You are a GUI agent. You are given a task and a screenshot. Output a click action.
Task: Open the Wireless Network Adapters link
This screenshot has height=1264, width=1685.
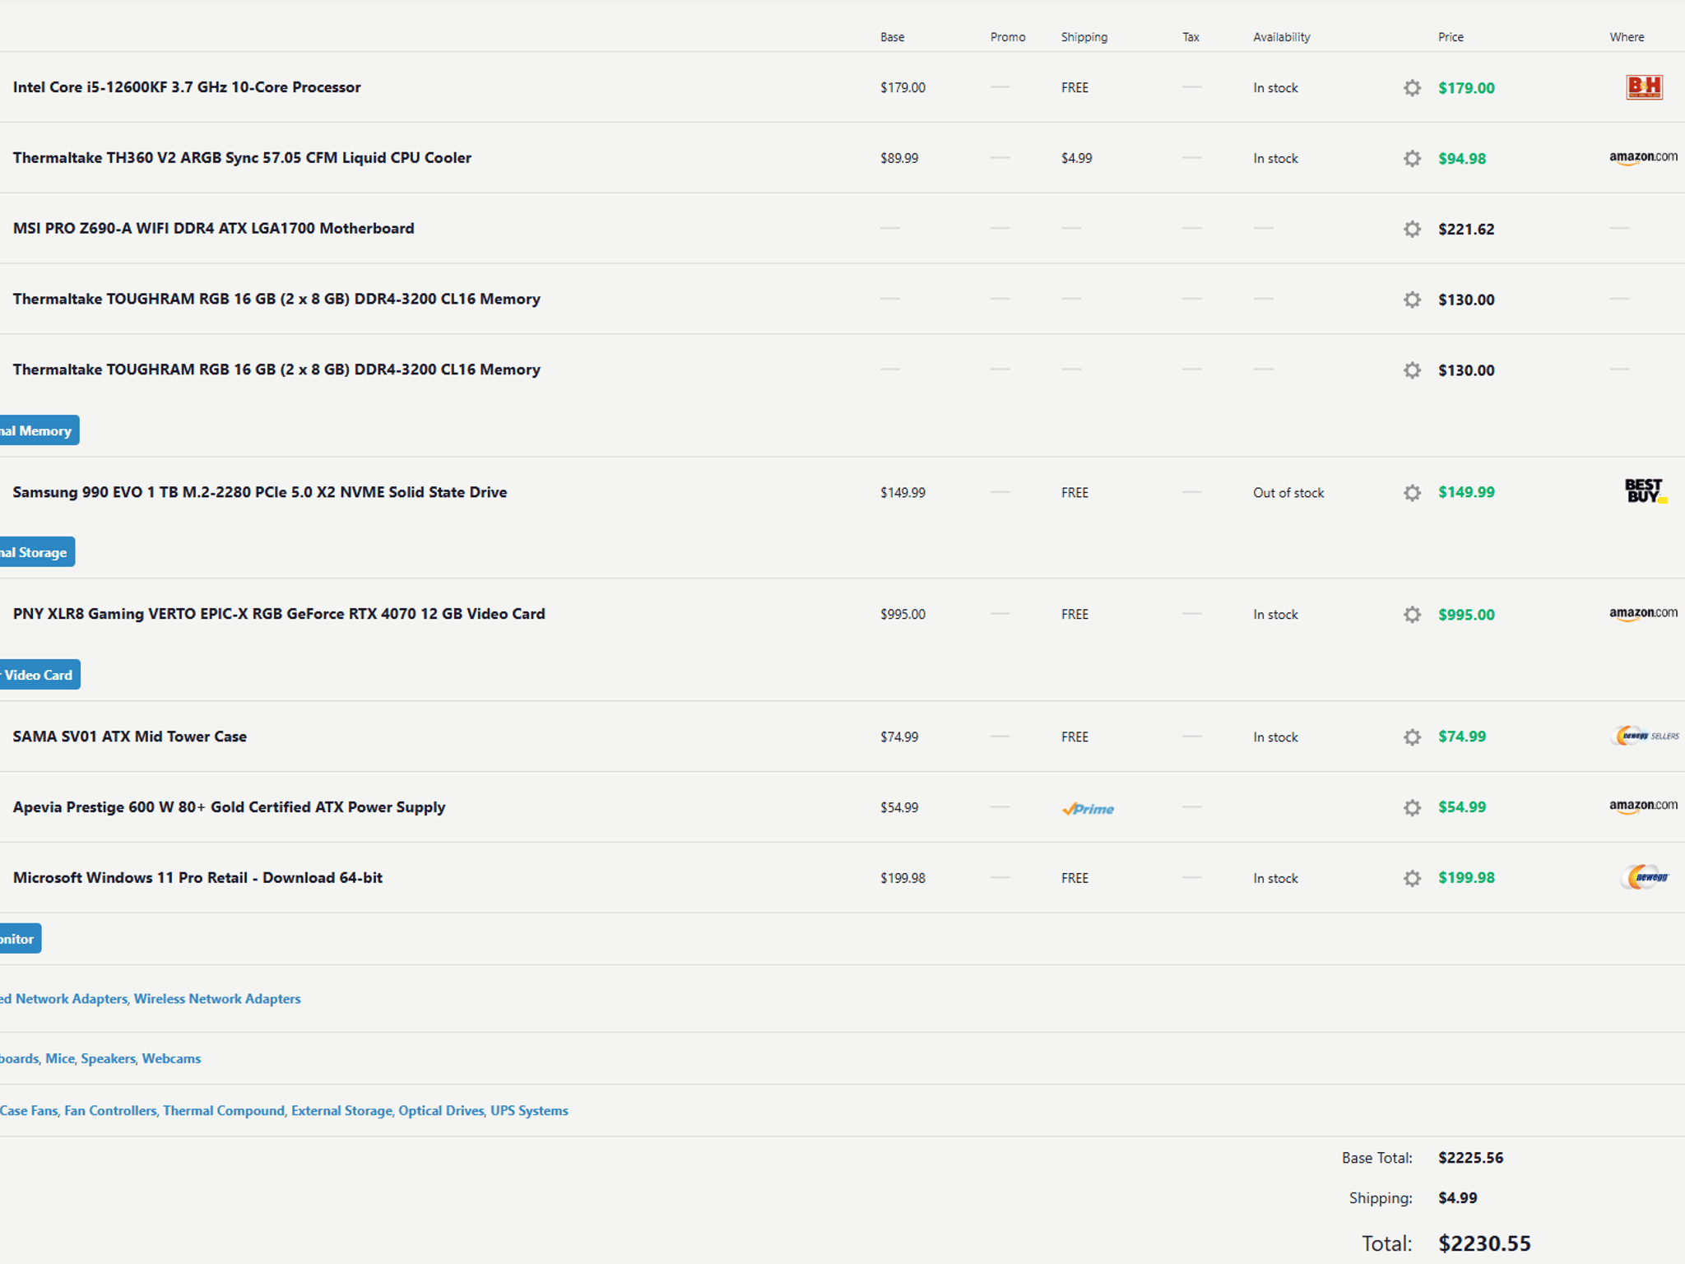pyautogui.click(x=217, y=999)
